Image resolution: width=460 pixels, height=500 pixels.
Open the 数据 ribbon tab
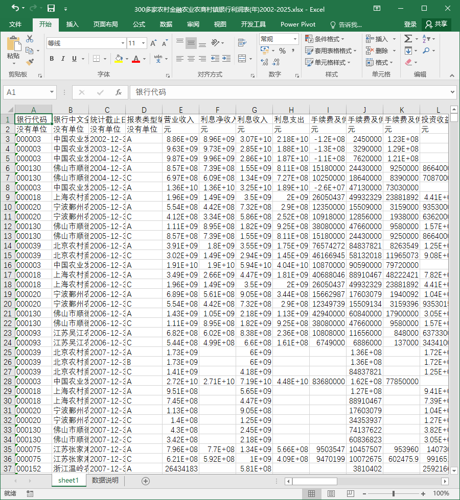tap(166, 24)
